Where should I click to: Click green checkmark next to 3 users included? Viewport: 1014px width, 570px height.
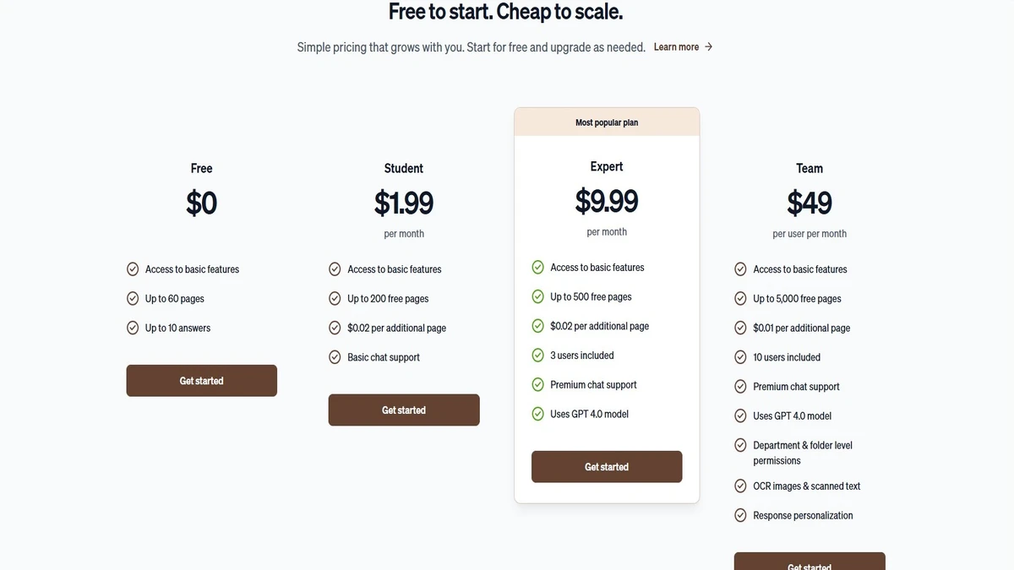pyautogui.click(x=537, y=356)
